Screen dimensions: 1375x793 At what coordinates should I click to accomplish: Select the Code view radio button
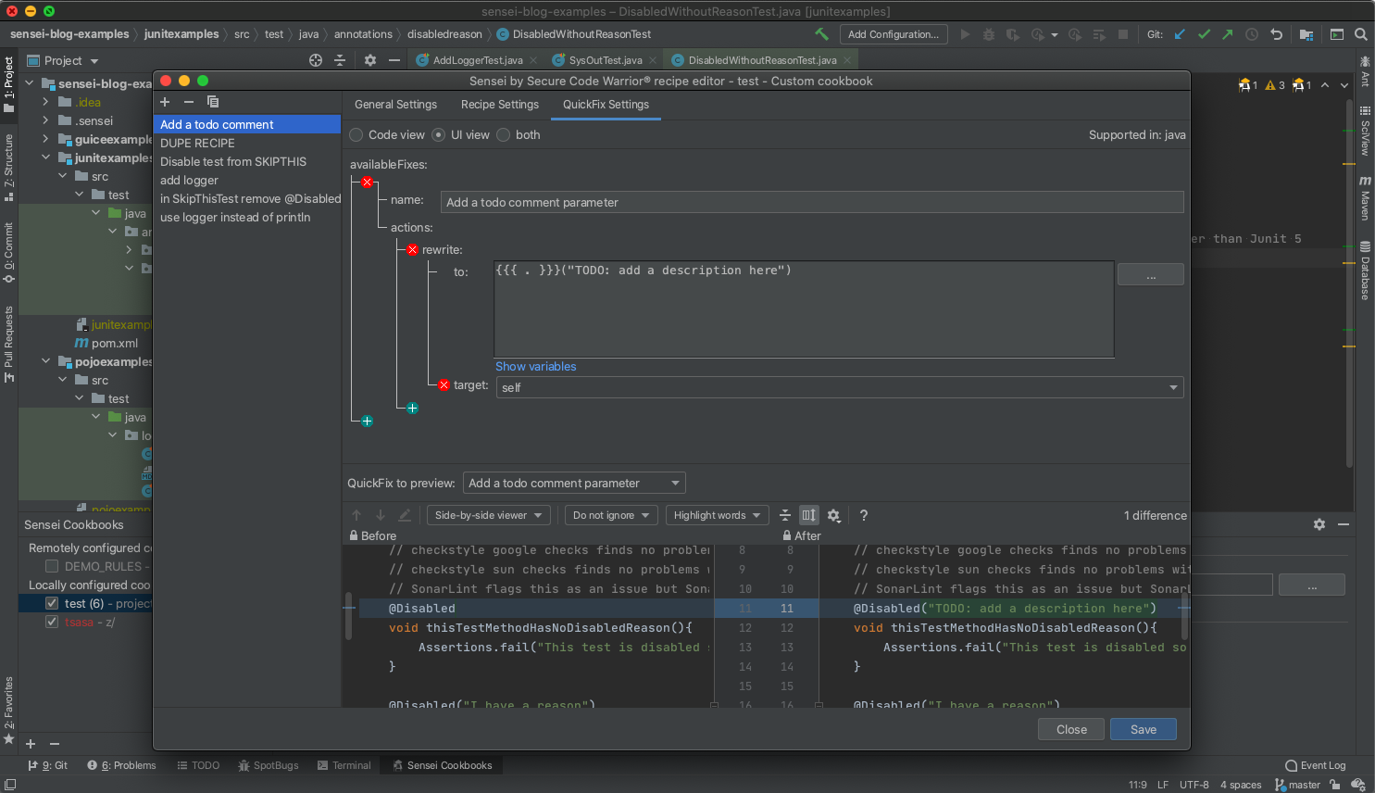[x=356, y=135]
